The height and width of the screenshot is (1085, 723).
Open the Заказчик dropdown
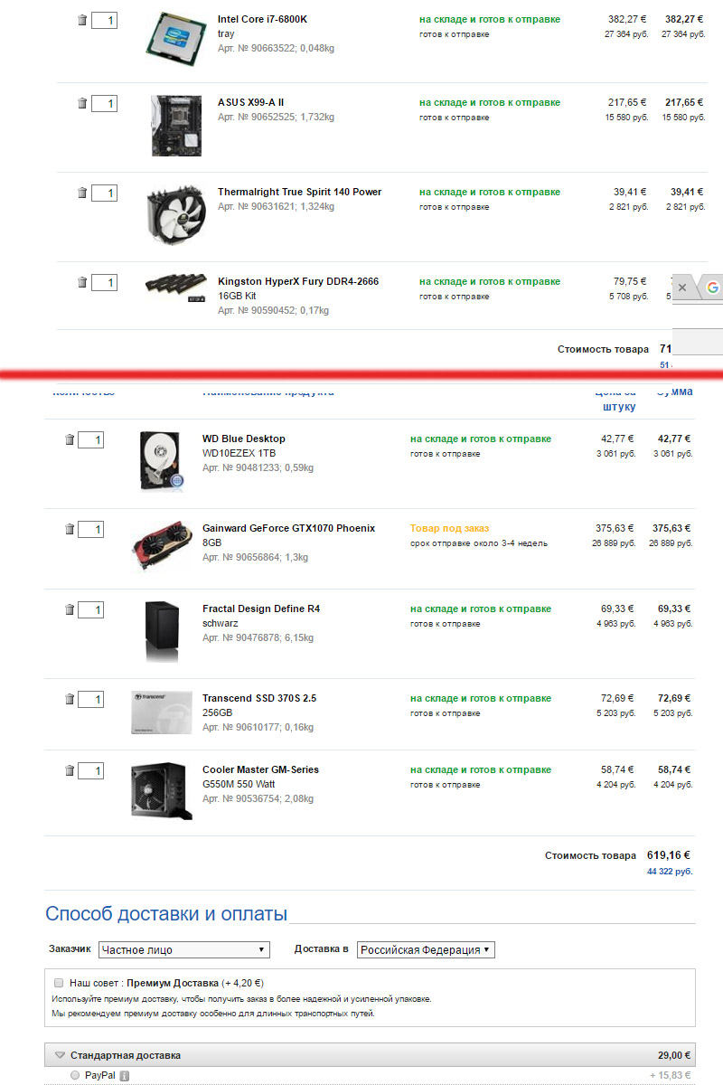pyautogui.click(x=184, y=949)
